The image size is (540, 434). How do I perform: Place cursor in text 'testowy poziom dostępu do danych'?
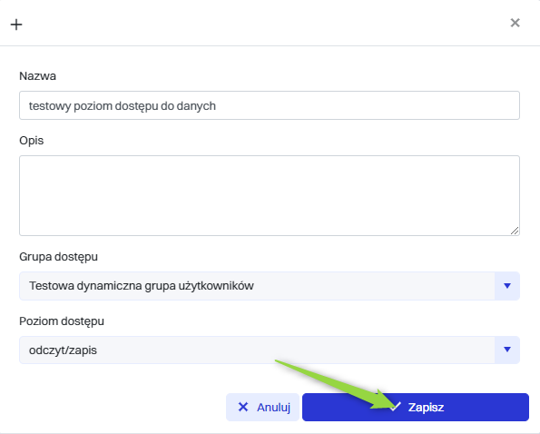tap(123, 106)
